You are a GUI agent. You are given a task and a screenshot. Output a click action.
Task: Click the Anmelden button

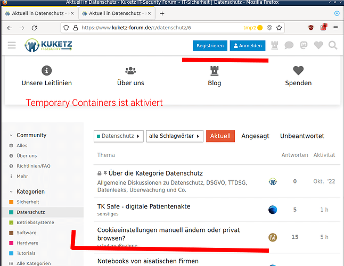pyautogui.click(x=248, y=46)
